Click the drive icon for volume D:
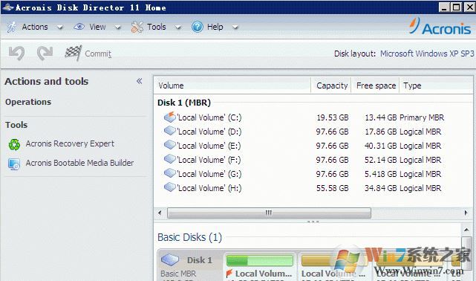 pyautogui.click(x=170, y=131)
